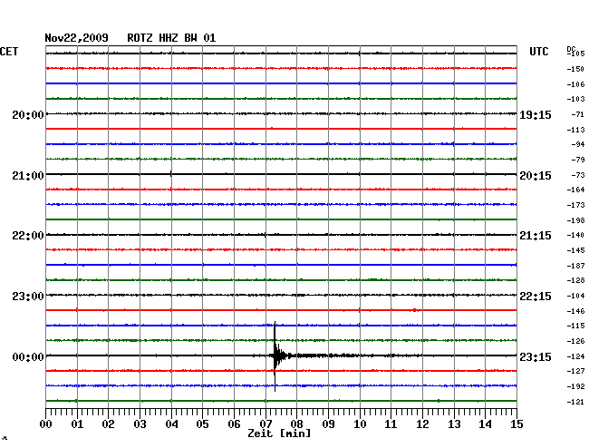Select DC offset value -127
The image size is (589, 448).
tap(575, 371)
